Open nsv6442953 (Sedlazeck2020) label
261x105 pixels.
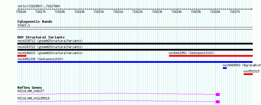[x=191, y=53]
